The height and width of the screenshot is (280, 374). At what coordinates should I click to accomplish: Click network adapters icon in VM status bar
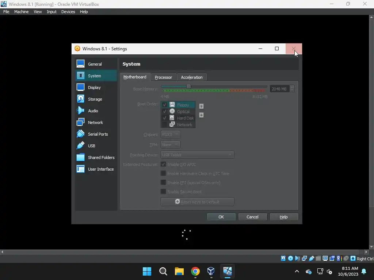pos(304,258)
